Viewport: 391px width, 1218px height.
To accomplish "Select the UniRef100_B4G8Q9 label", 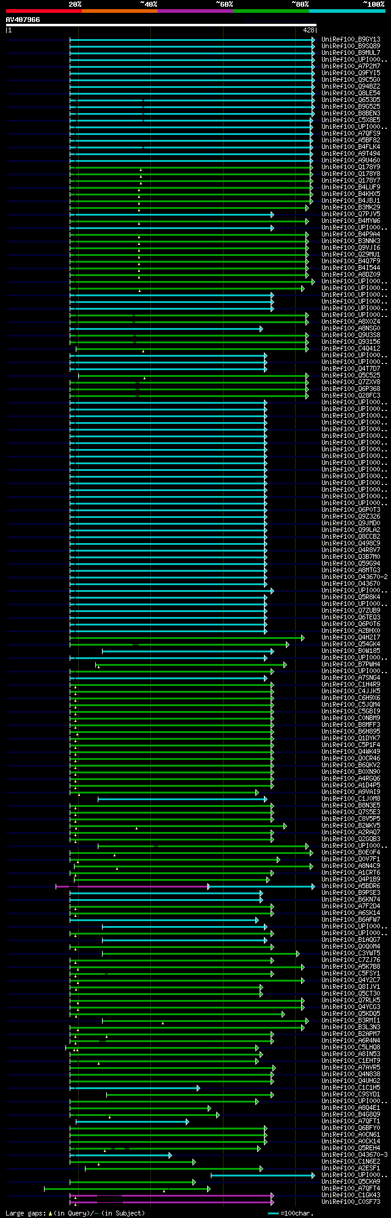I will coord(351,1115).
